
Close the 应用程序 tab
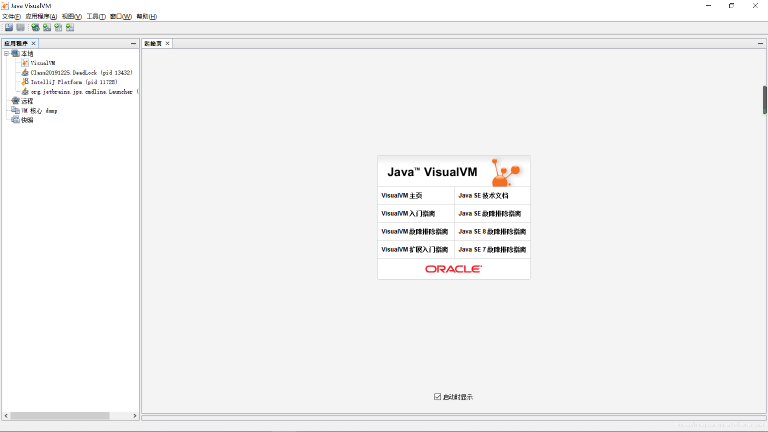coord(34,43)
